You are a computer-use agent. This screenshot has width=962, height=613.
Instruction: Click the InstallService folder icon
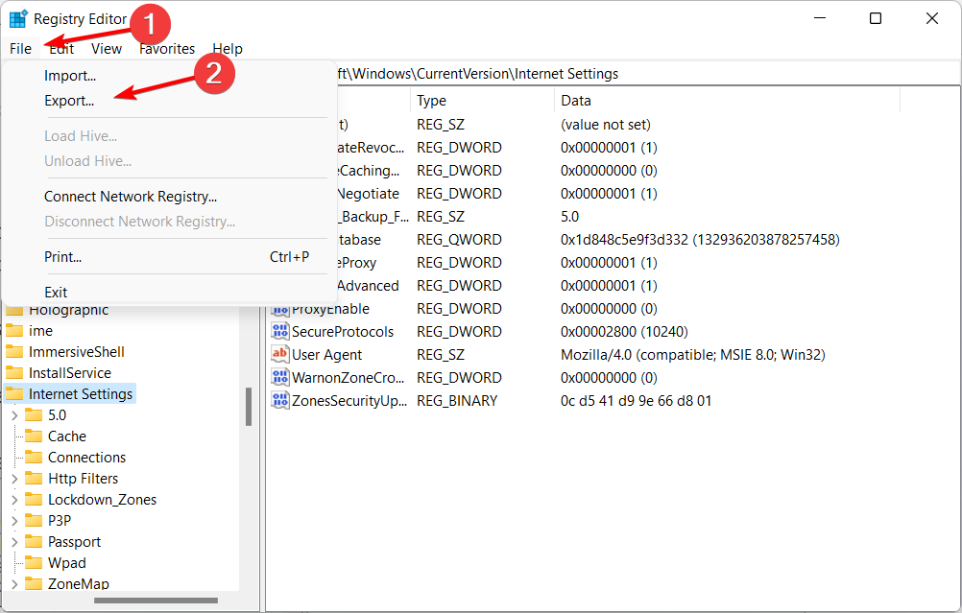pos(14,373)
